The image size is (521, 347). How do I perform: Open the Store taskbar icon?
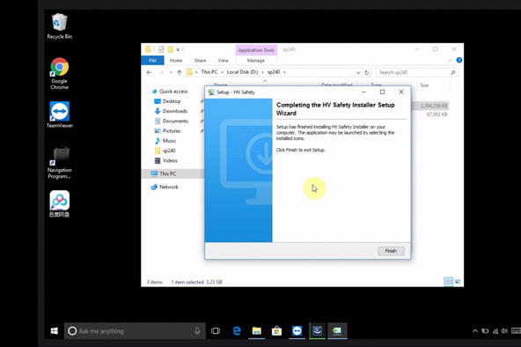[276, 331]
